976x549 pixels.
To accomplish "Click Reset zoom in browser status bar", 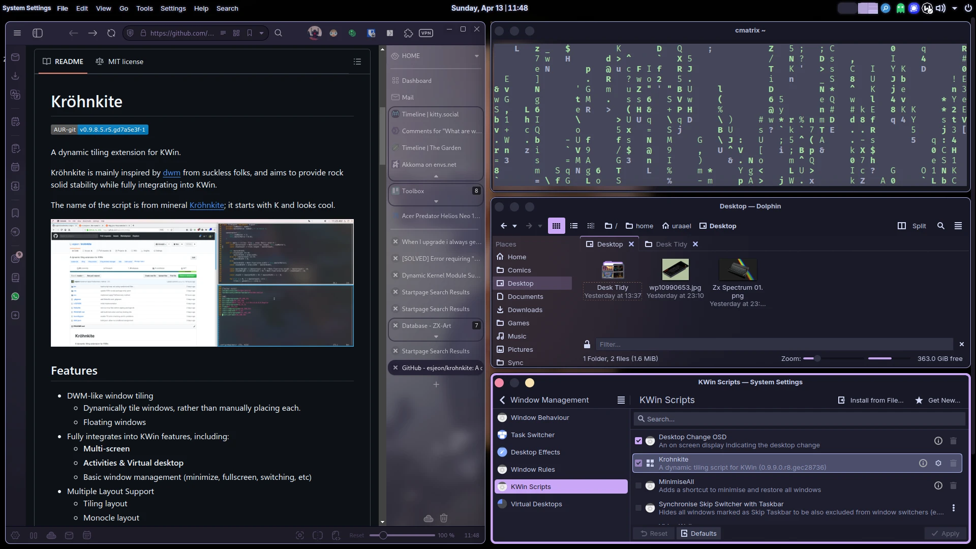I will [x=356, y=535].
